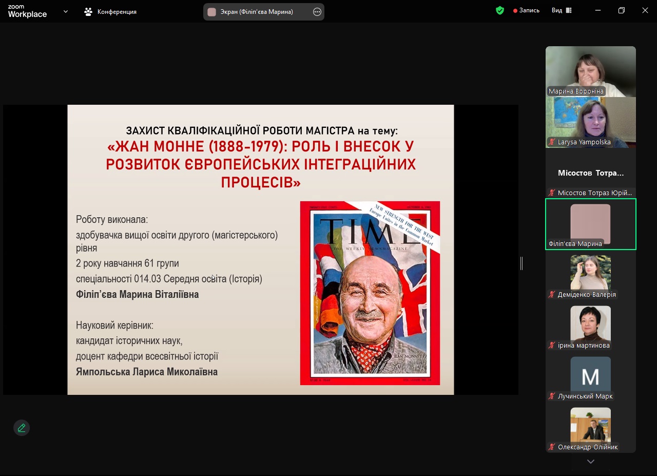Image resolution: width=657 pixels, height=476 pixels.
Task: Restore down the Zoom window
Action: pos(622,10)
